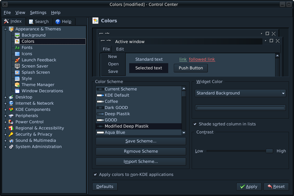The image size is (294, 196).
Task: Click the Theme Manager box icon
Action: click(x=17, y=85)
